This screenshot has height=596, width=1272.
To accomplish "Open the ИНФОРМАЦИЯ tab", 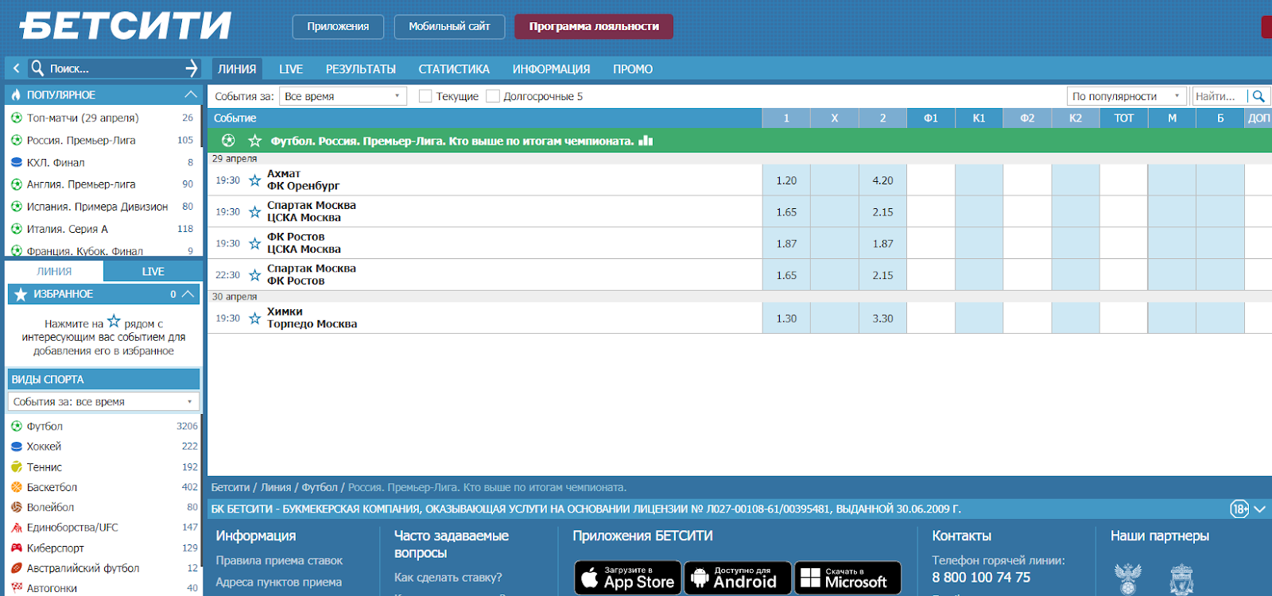I will point(551,69).
